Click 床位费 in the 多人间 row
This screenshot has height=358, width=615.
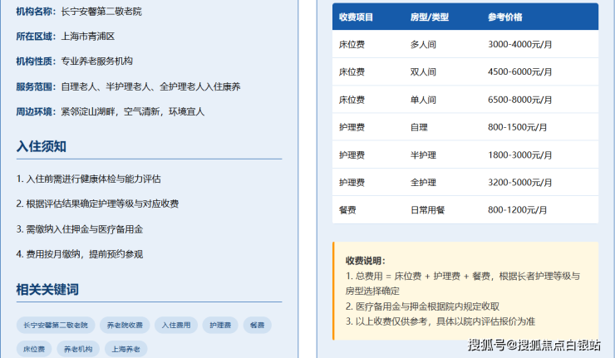[x=352, y=45]
